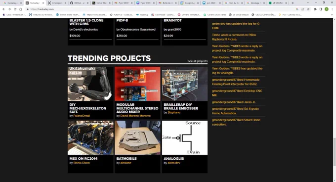Go forward with the browser forward arrow
This screenshot has height=182, width=336.
9,9
